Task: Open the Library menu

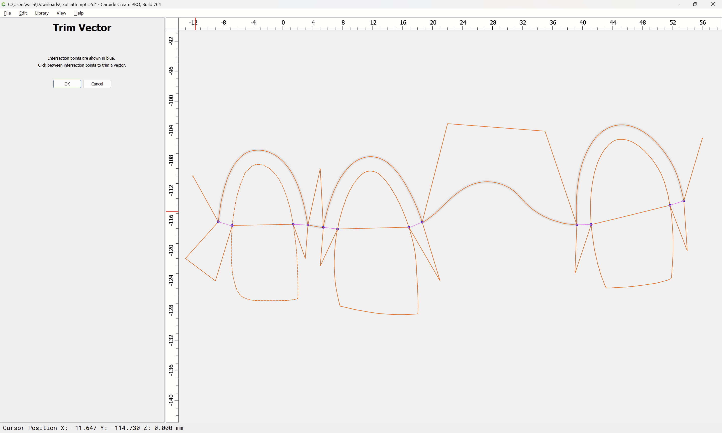Action: (42, 13)
